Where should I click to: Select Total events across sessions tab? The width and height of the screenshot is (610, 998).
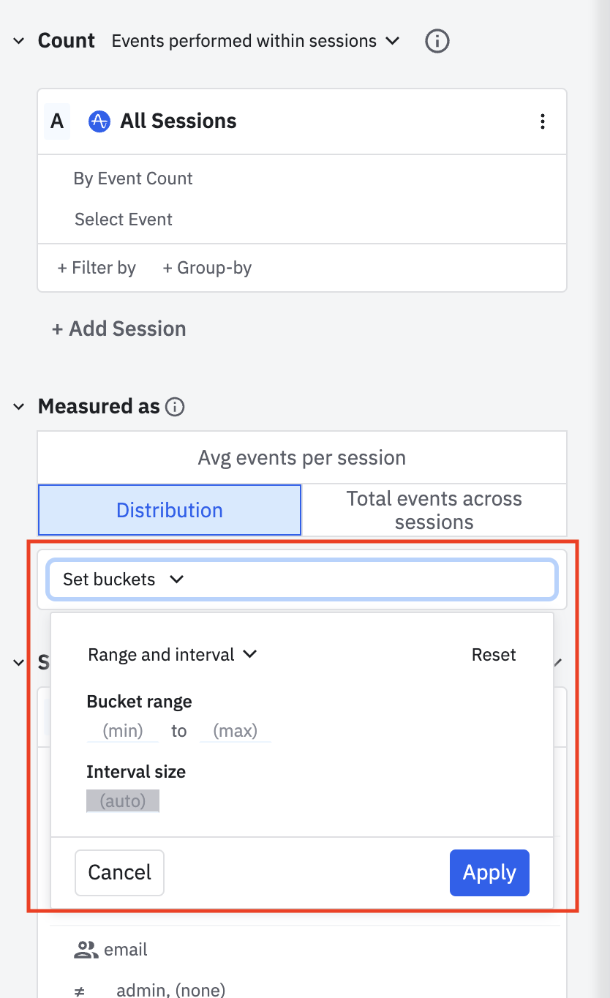(x=434, y=510)
